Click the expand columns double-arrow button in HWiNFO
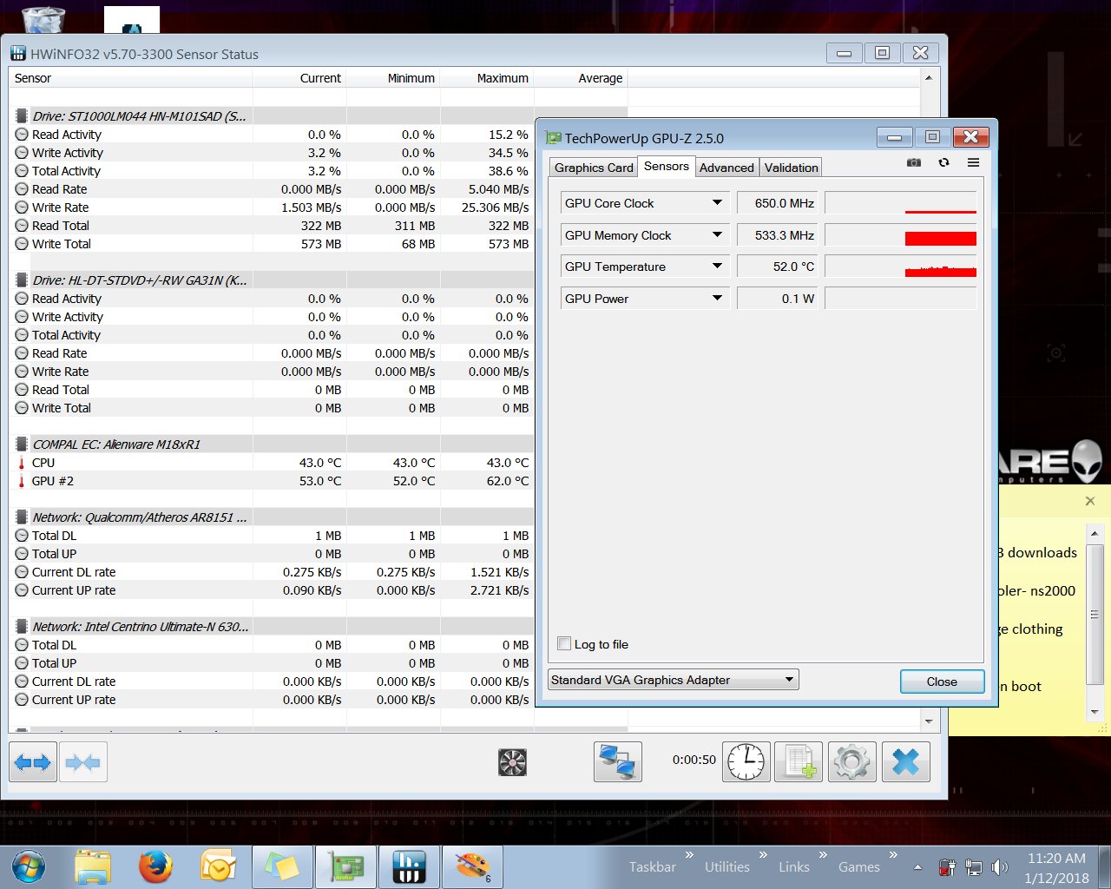 coord(33,762)
